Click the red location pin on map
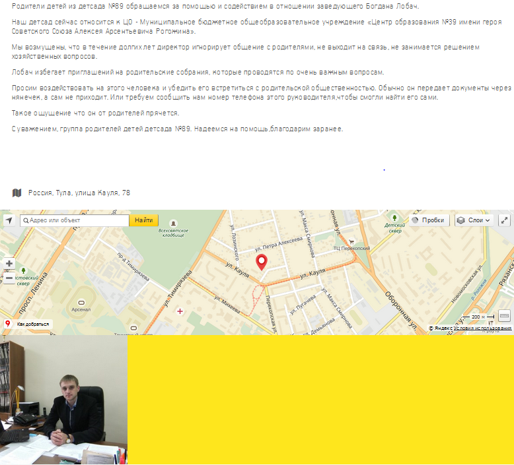The image size is (514, 465). tap(261, 262)
